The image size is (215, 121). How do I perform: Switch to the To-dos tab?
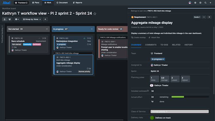point(164,45)
